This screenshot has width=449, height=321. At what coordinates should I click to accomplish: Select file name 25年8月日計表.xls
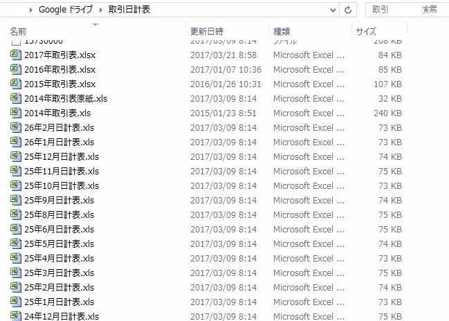(x=59, y=215)
